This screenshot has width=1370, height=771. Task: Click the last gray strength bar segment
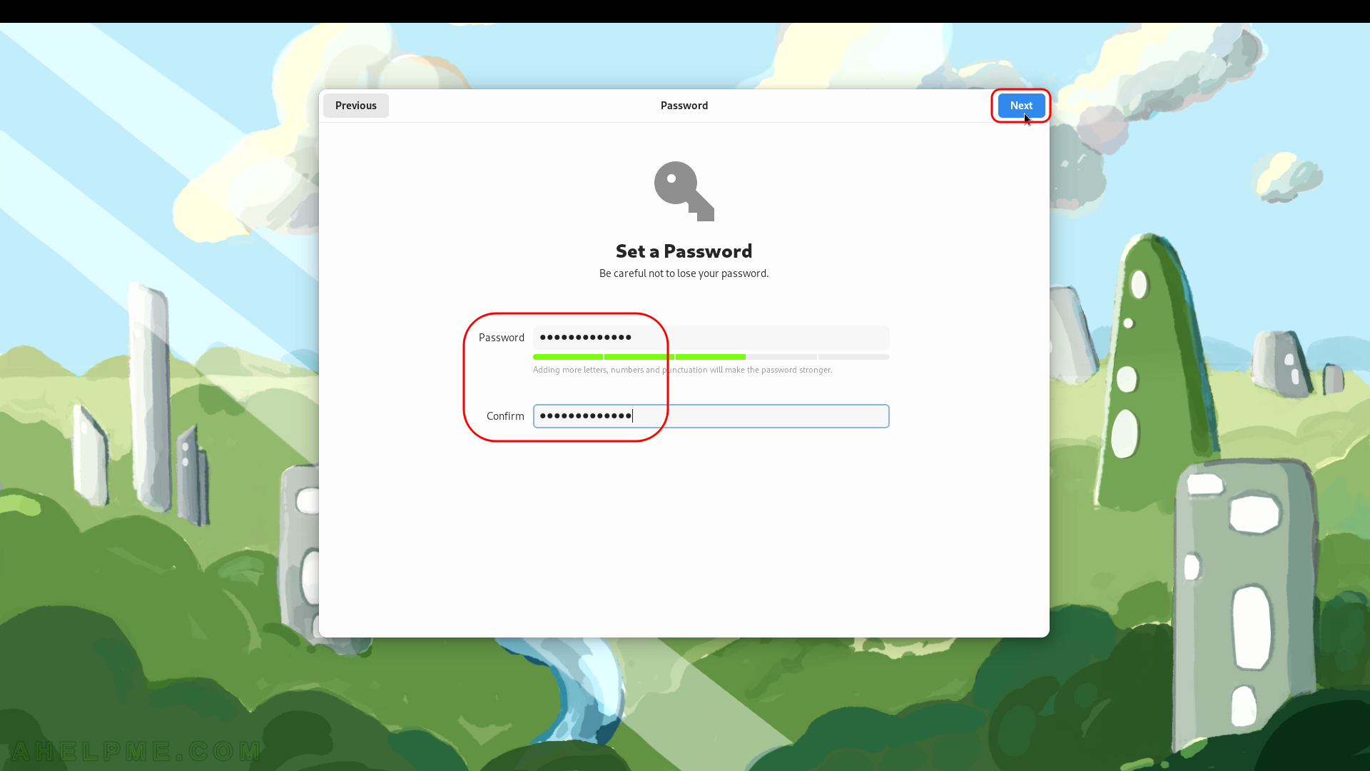coord(853,357)
